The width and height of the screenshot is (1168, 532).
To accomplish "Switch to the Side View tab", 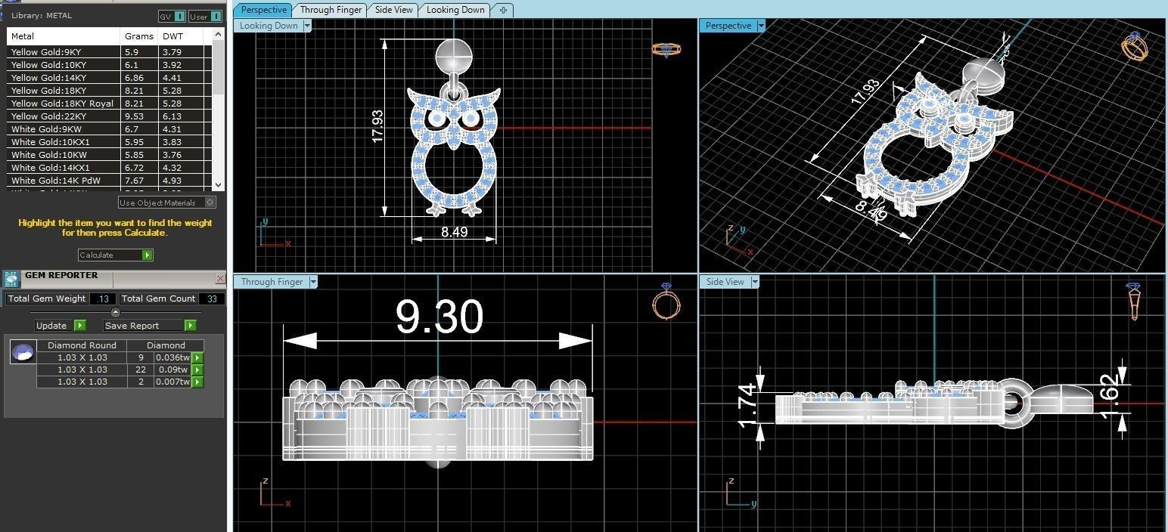I will click(x=394, y=10).
